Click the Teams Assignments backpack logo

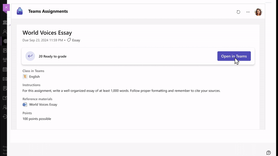click(x=20, y=11)
